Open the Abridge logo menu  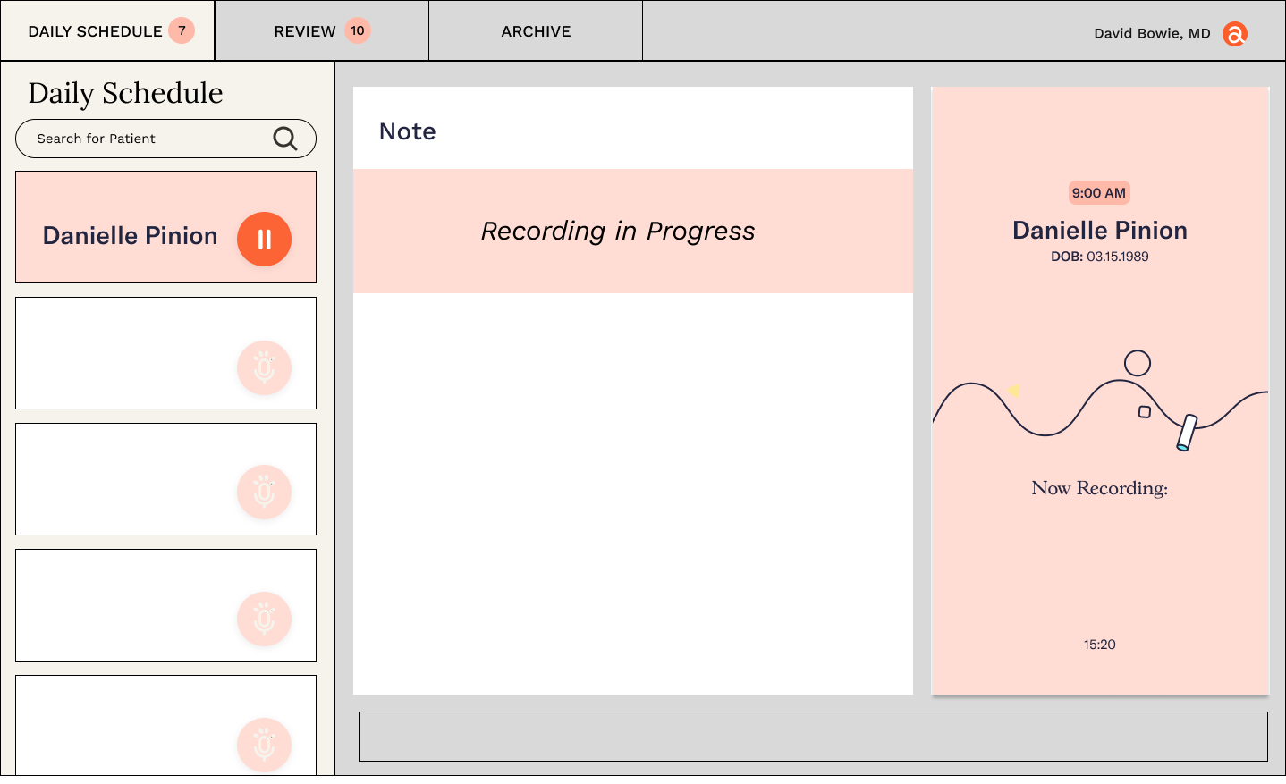[x=1237, y=33]
